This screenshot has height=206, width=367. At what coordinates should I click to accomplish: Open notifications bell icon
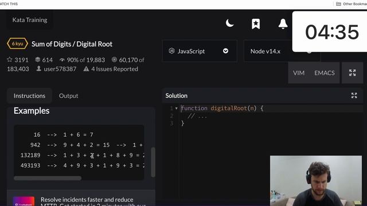pos(283,24)
